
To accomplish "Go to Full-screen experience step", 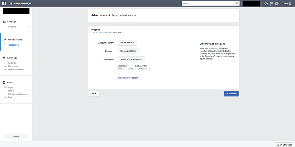I will (x=18, y=94).
